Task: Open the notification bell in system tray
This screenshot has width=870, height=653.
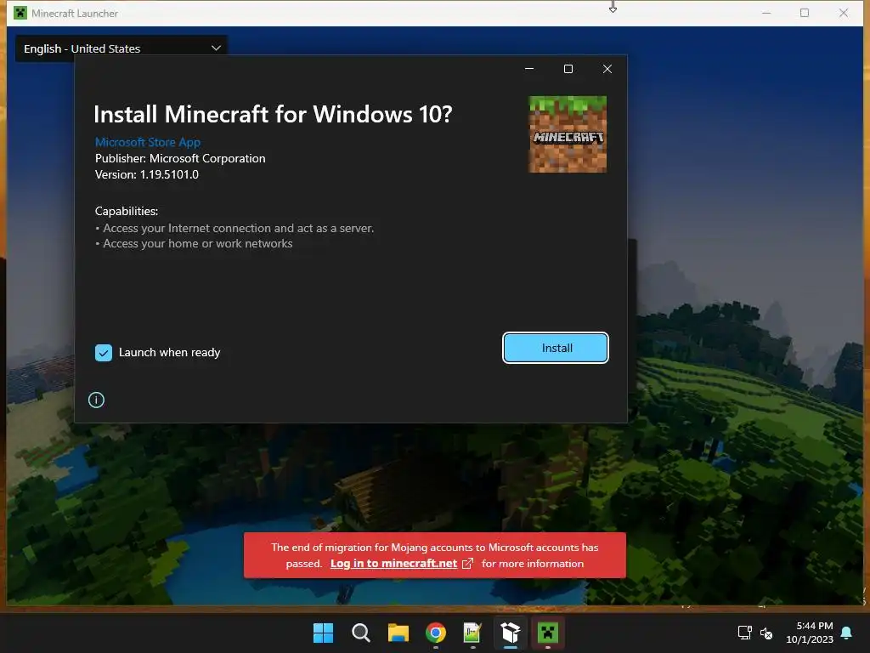Action: point(847,633)
